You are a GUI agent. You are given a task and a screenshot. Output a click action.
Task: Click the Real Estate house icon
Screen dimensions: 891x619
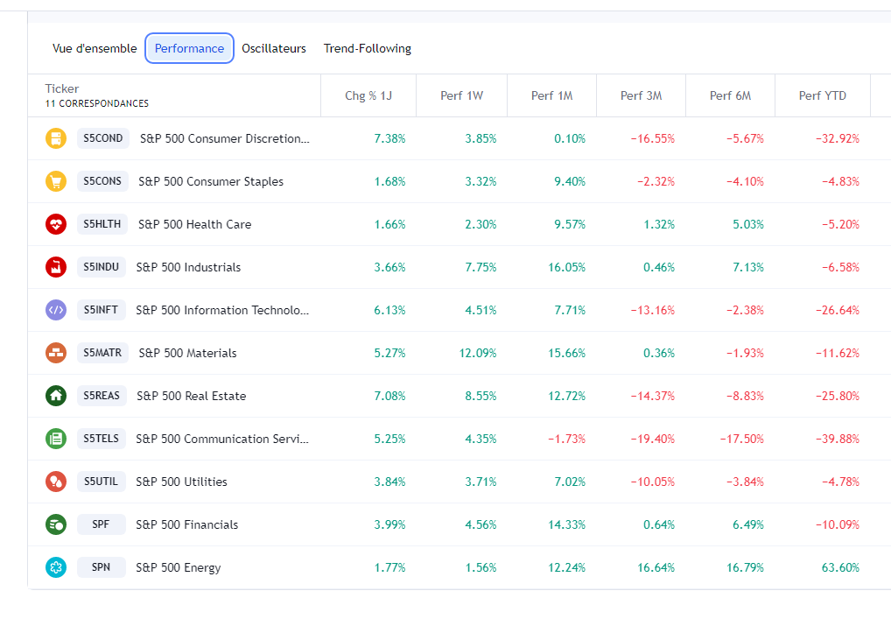point(56,396)
